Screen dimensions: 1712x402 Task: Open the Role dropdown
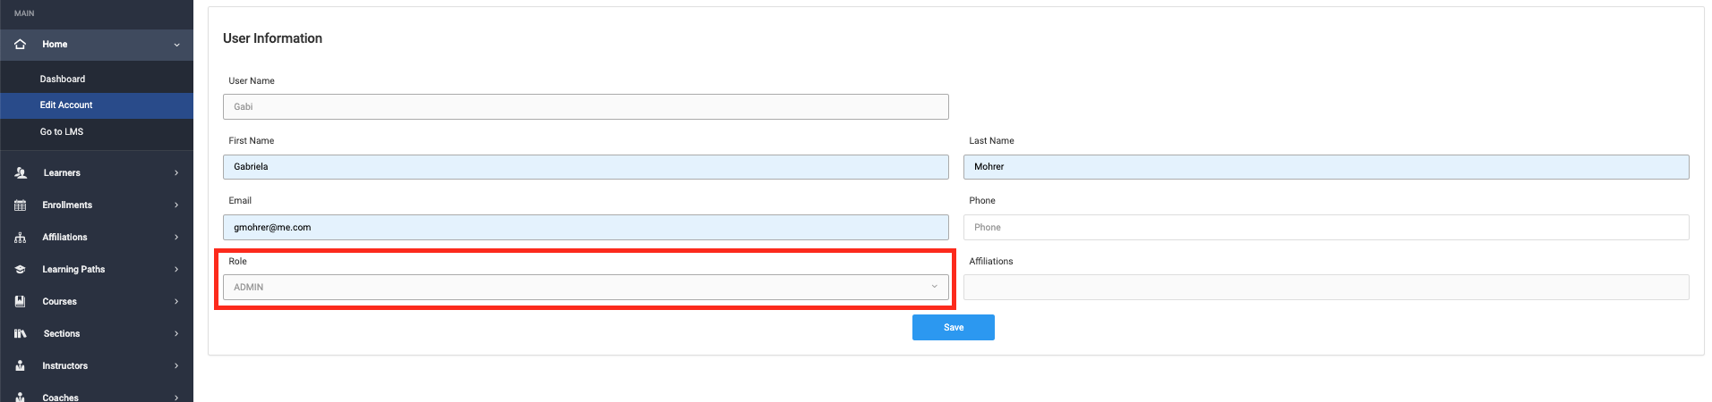[586, 287]
